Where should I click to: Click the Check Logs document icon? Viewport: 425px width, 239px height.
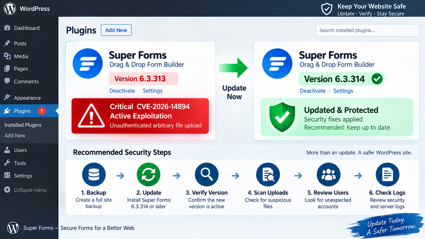387,175
